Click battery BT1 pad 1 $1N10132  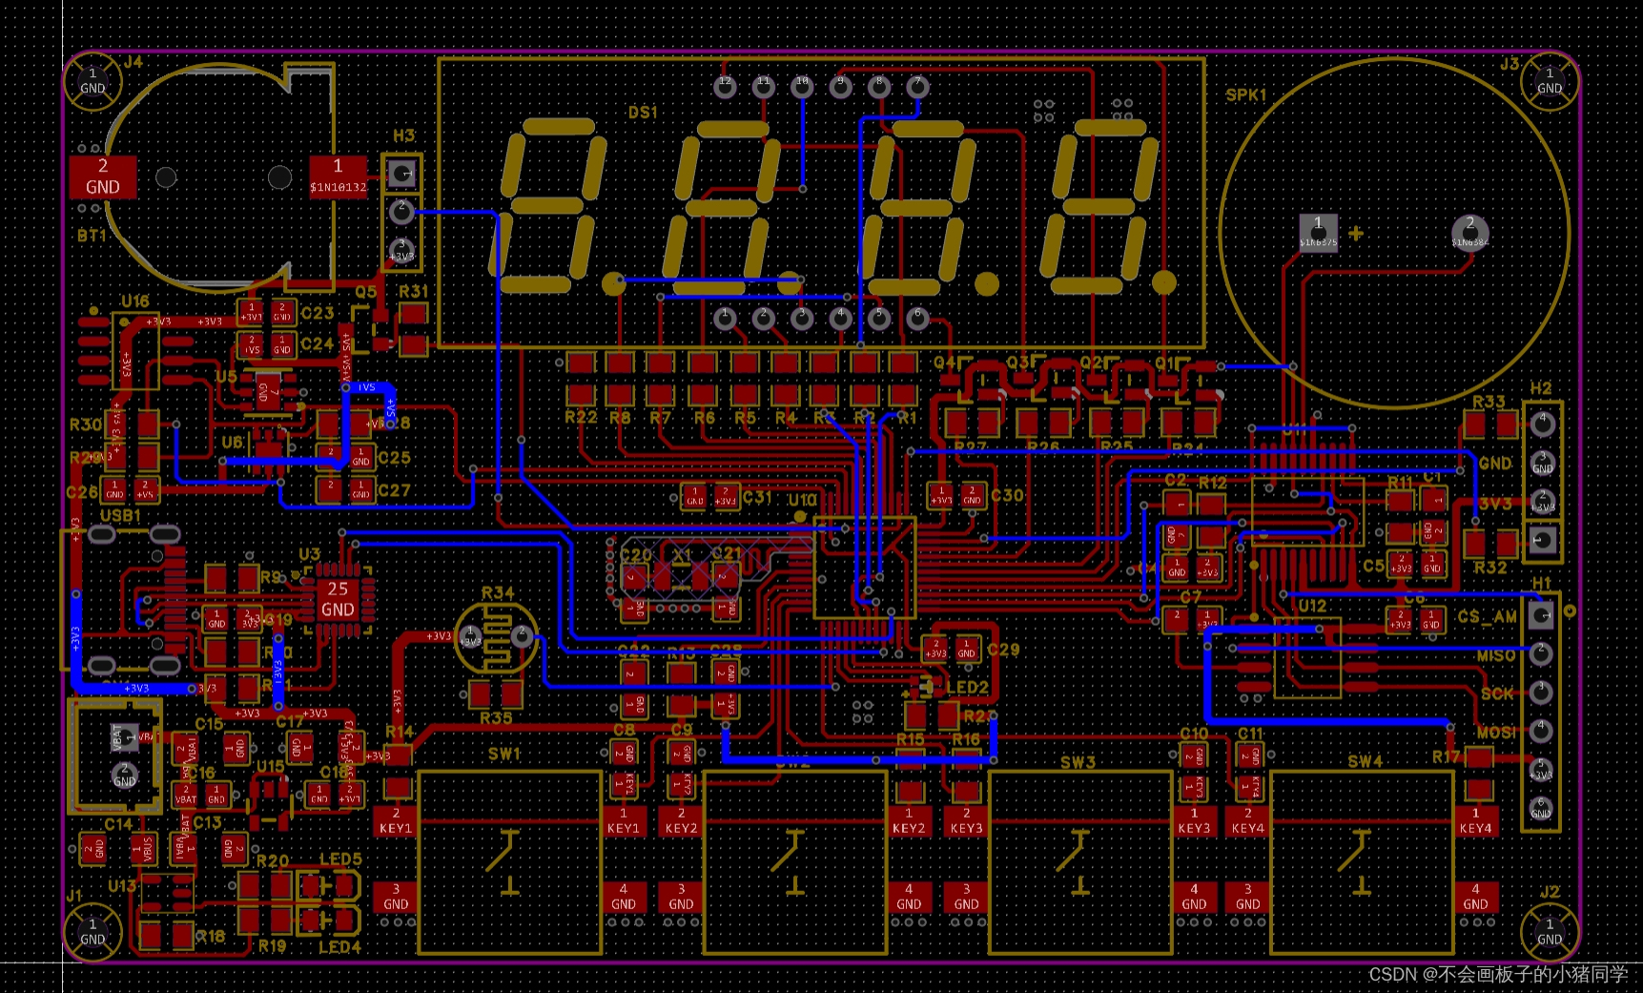click(338, 177)
